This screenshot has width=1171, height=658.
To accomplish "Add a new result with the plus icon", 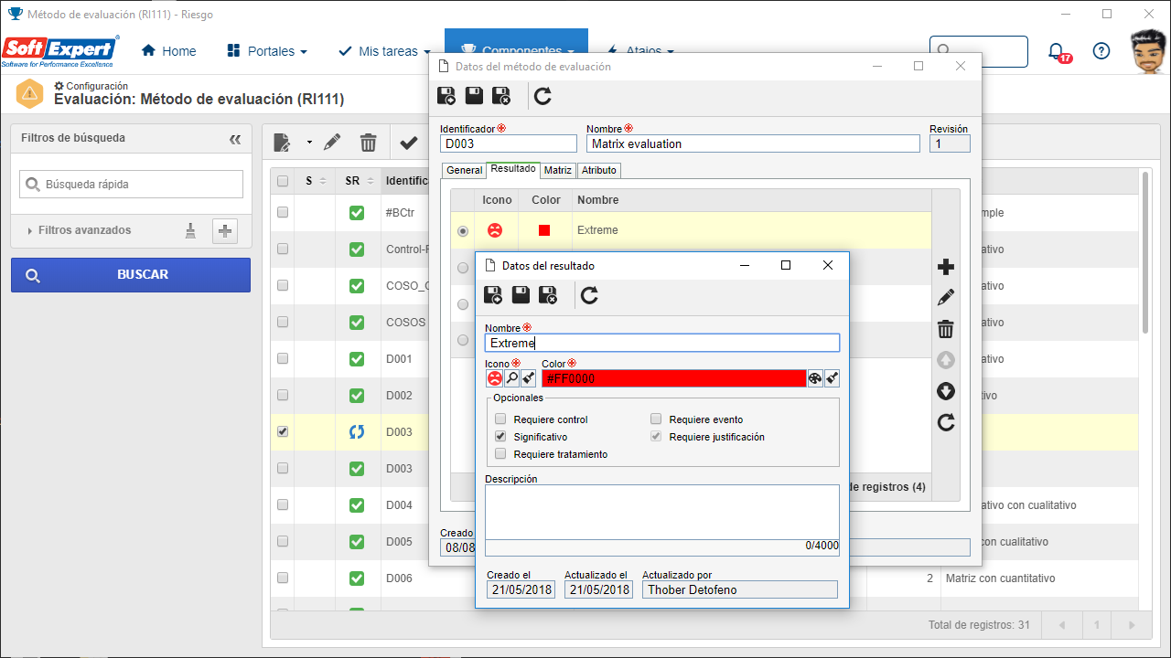I will pos(946,267).
